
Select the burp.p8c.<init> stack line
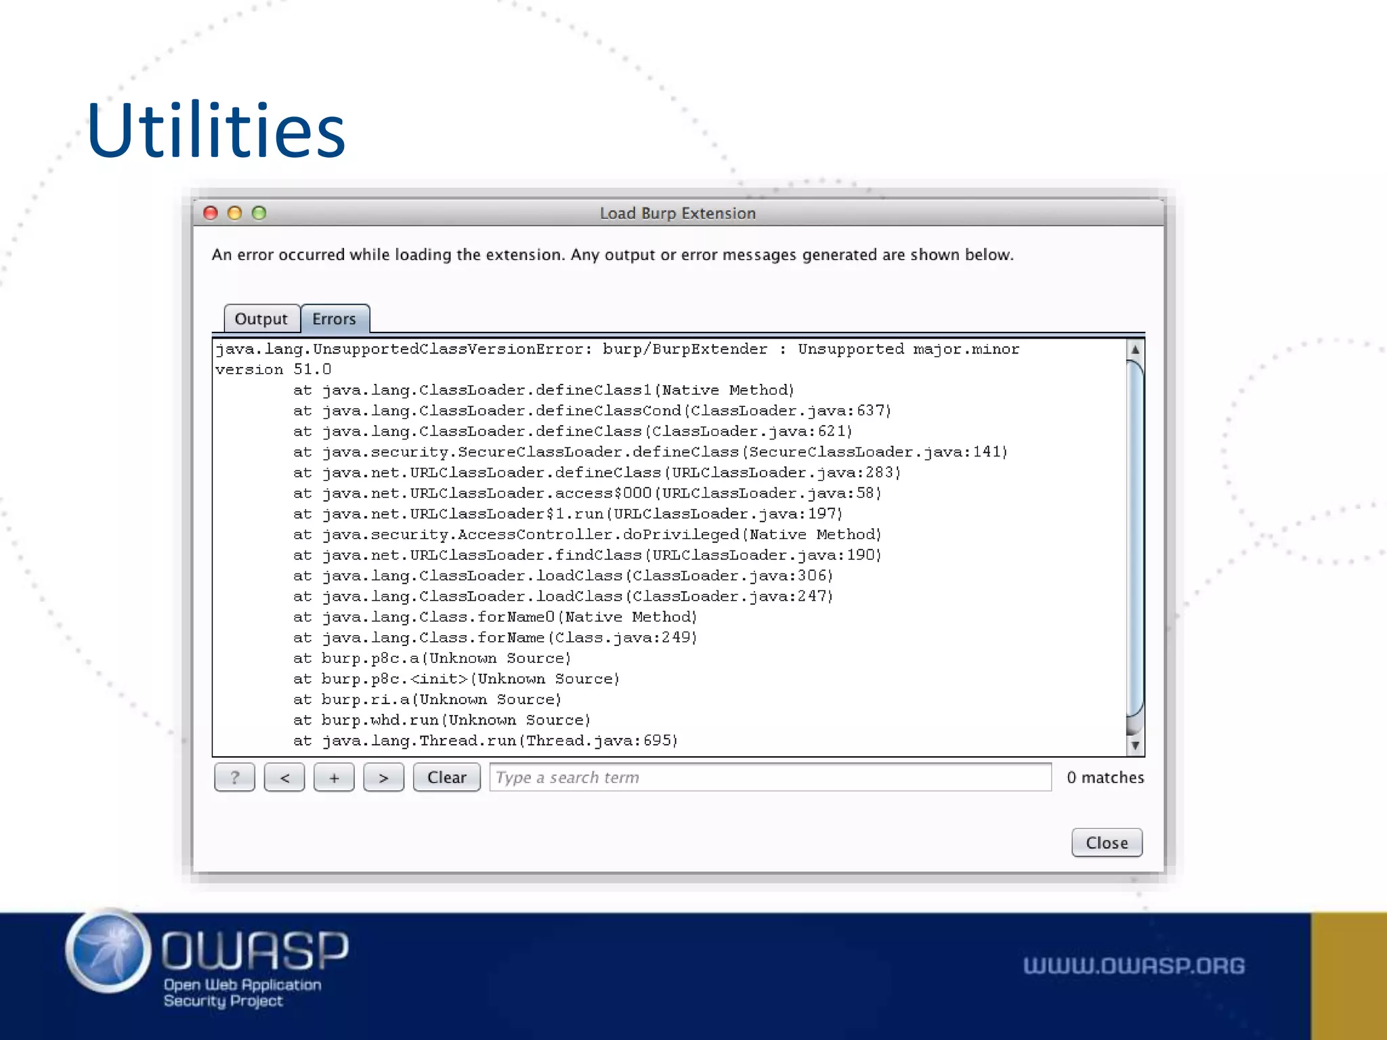457,679
